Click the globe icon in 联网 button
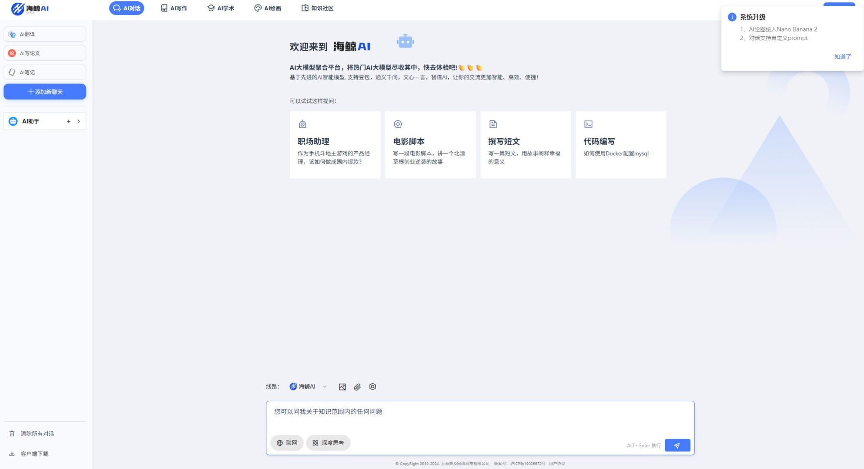The height and width of the screenshot is (469, 864). click(279, 443)
